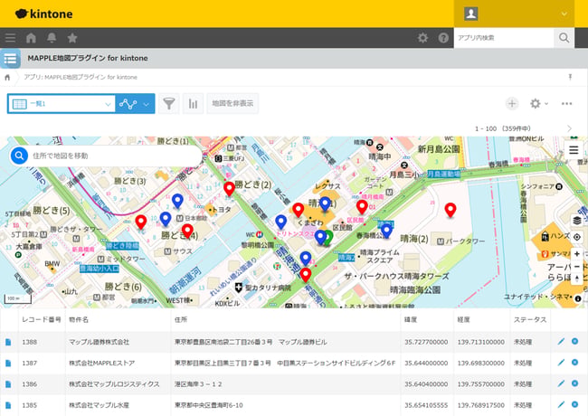Click the app search magnifier button
The width and height of the screenshot is (588, 416).
click(564, 38)
